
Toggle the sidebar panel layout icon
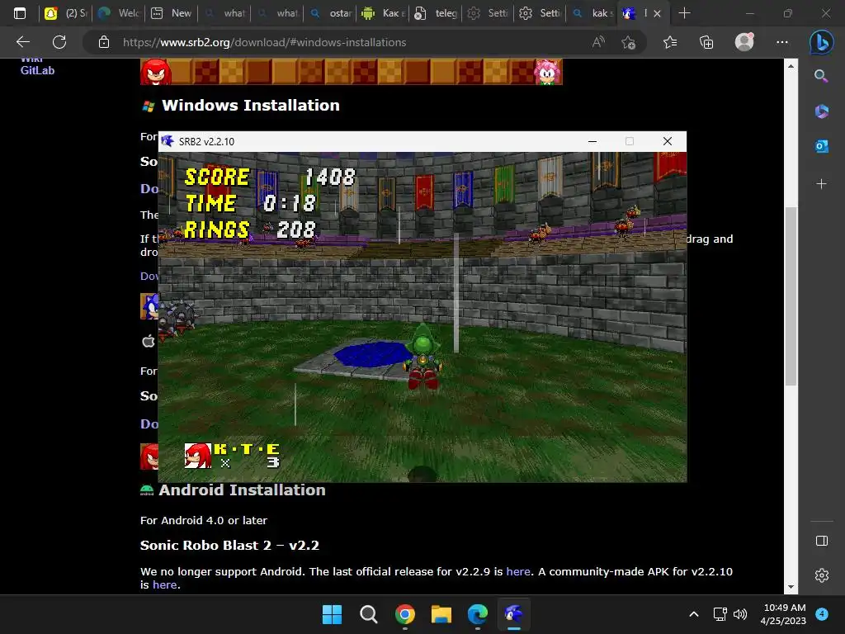[821, 541]
